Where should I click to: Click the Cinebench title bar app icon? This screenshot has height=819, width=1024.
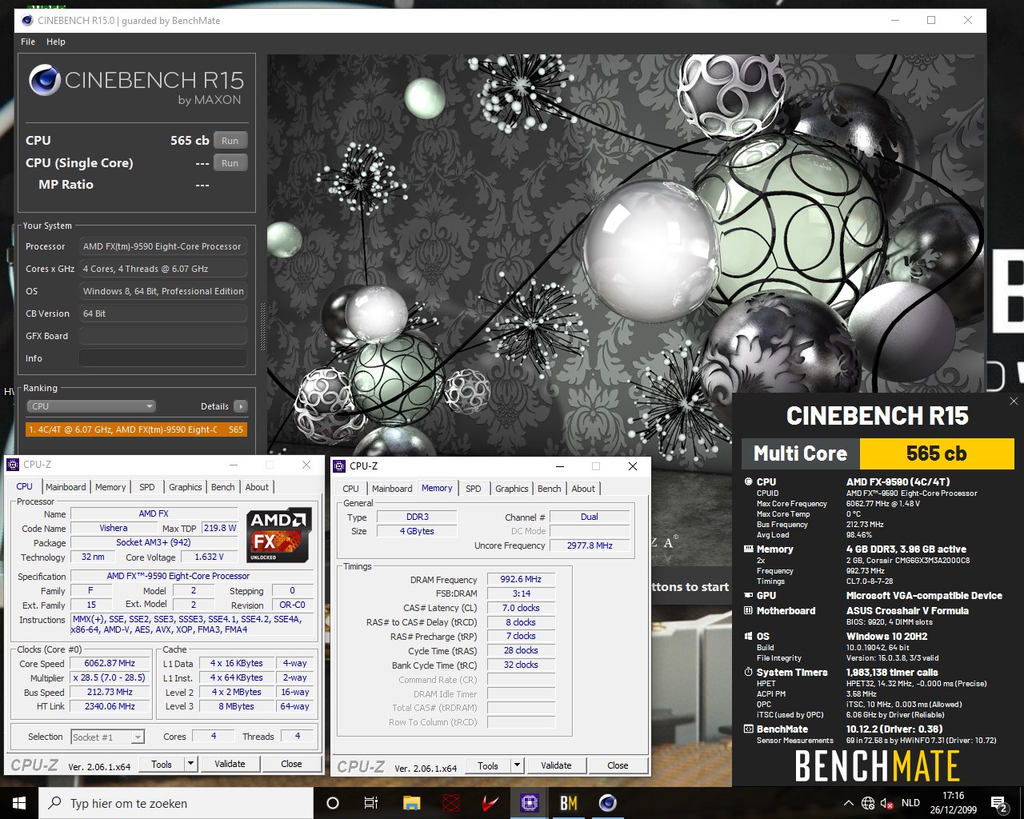point(27,20)
